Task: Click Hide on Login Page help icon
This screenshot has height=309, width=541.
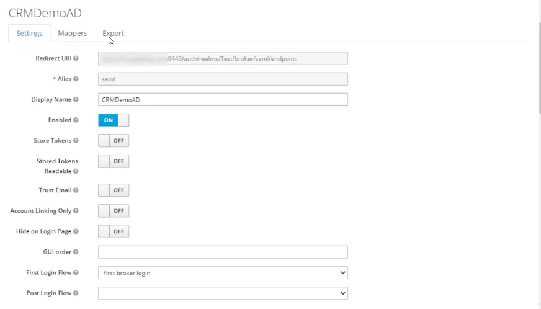Action: (x=76, y=231)
